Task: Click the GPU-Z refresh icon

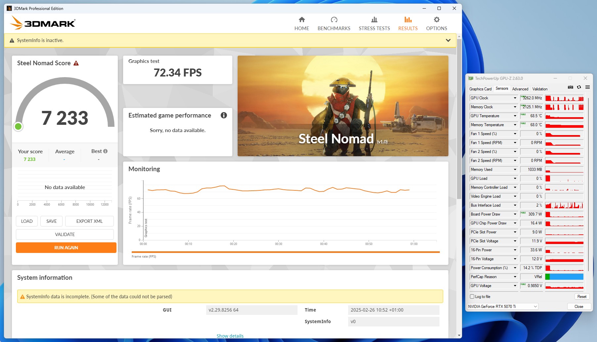Action: coord(579,87)
